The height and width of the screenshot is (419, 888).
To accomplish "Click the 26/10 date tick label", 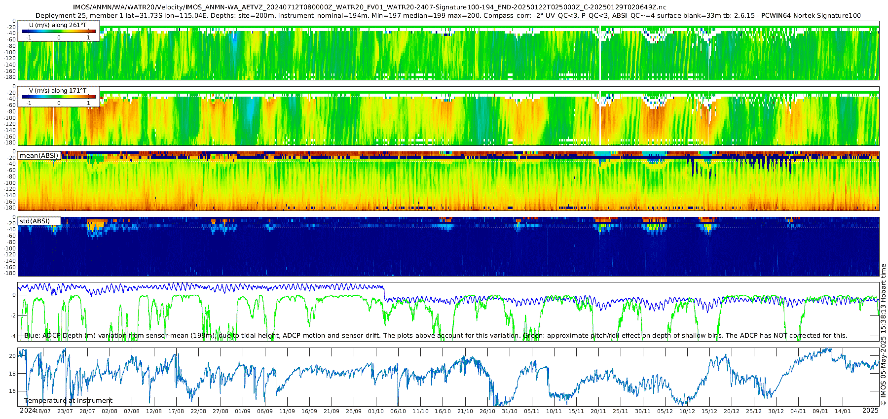I will [x=487, y=411].
